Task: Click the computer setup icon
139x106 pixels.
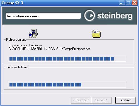Action: point(33,33)
